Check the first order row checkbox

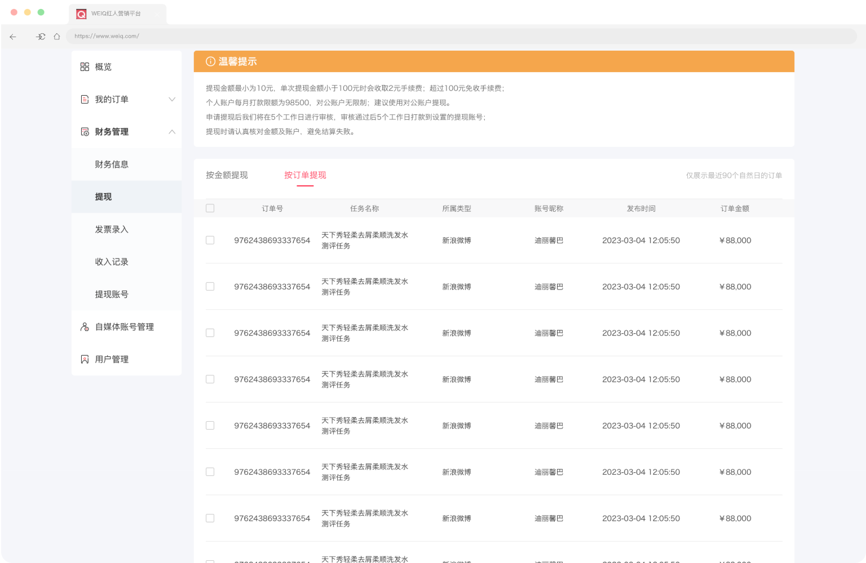pyautogui.click(x=210, y=240)
